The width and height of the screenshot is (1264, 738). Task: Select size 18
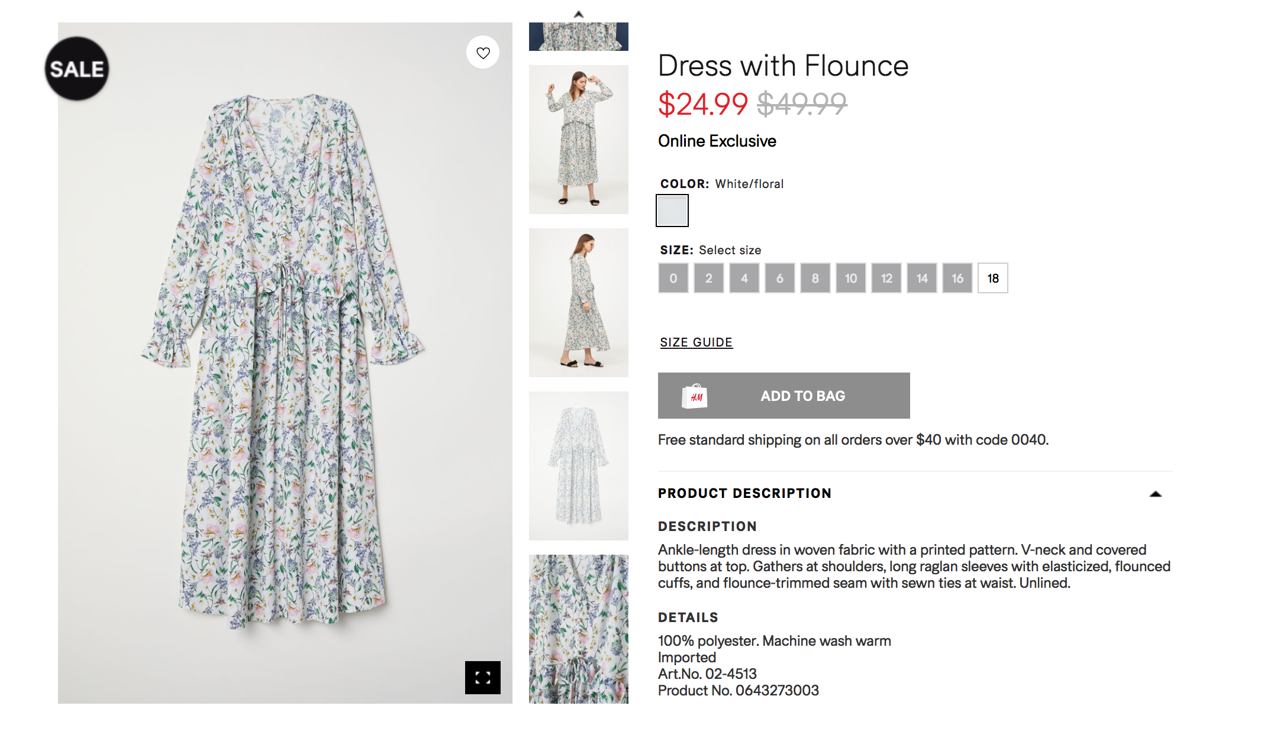(x=992, y=278)
